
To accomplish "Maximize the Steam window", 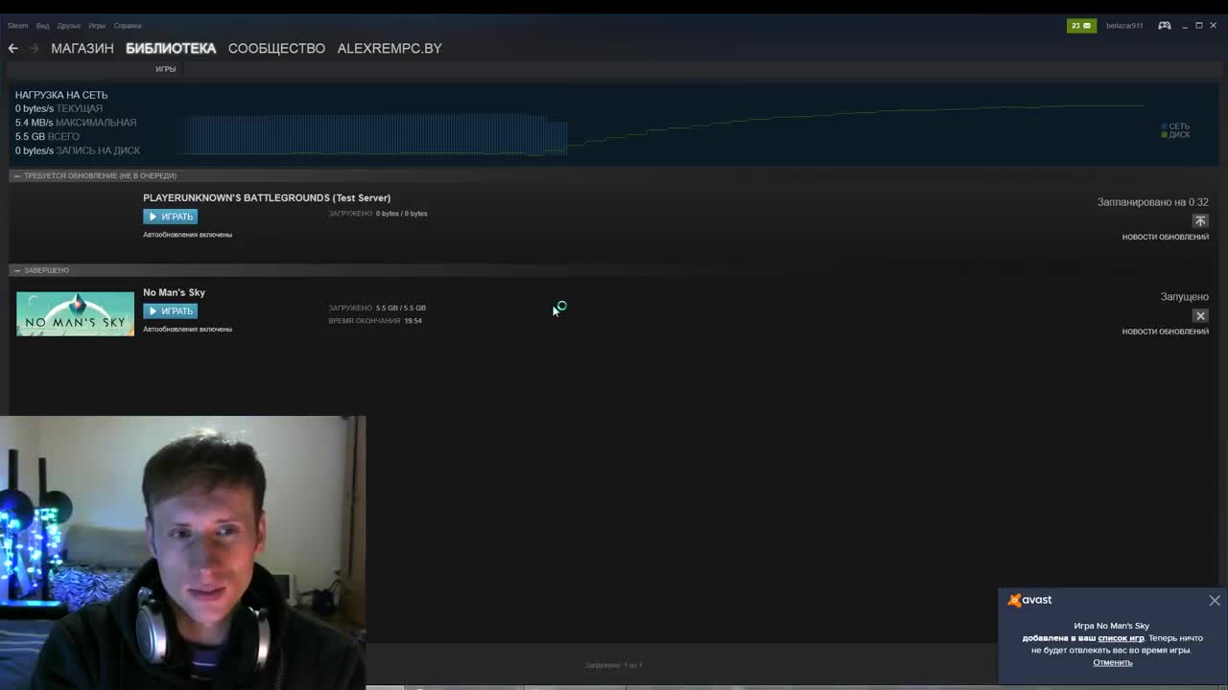I will (1199, 26).
